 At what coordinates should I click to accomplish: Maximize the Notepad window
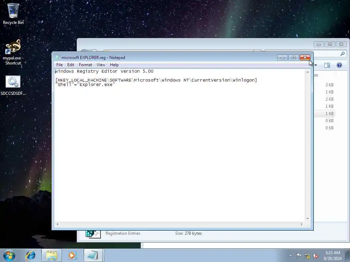coord(294,57)
